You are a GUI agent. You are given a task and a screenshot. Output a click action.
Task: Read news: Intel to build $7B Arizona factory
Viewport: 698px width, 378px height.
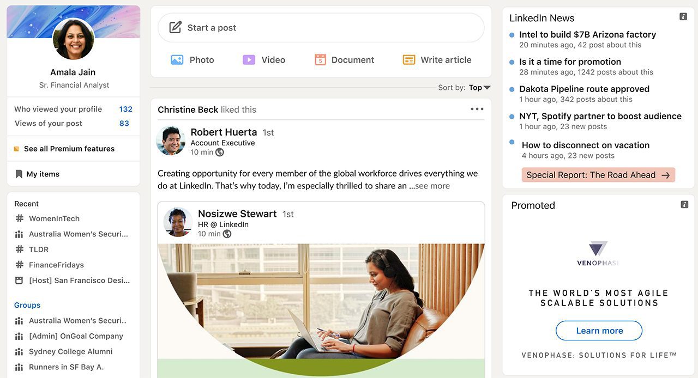coord(587,34)
